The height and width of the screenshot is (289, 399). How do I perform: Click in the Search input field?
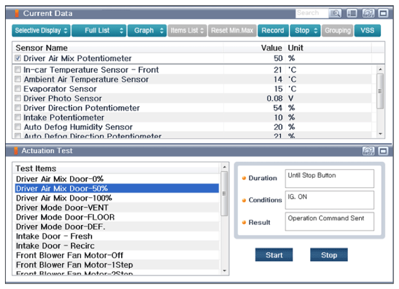tap(312, 13)
